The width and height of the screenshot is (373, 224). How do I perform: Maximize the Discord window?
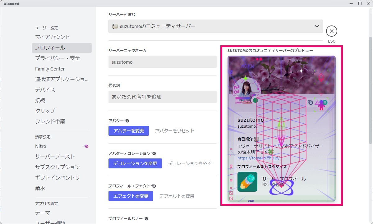click(x=360, y=3)
